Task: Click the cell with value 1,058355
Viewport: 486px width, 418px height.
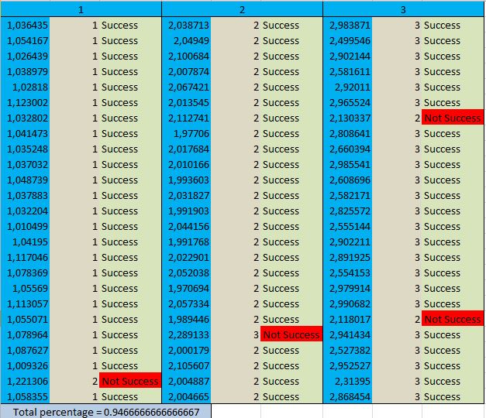Action: [27, 396]
